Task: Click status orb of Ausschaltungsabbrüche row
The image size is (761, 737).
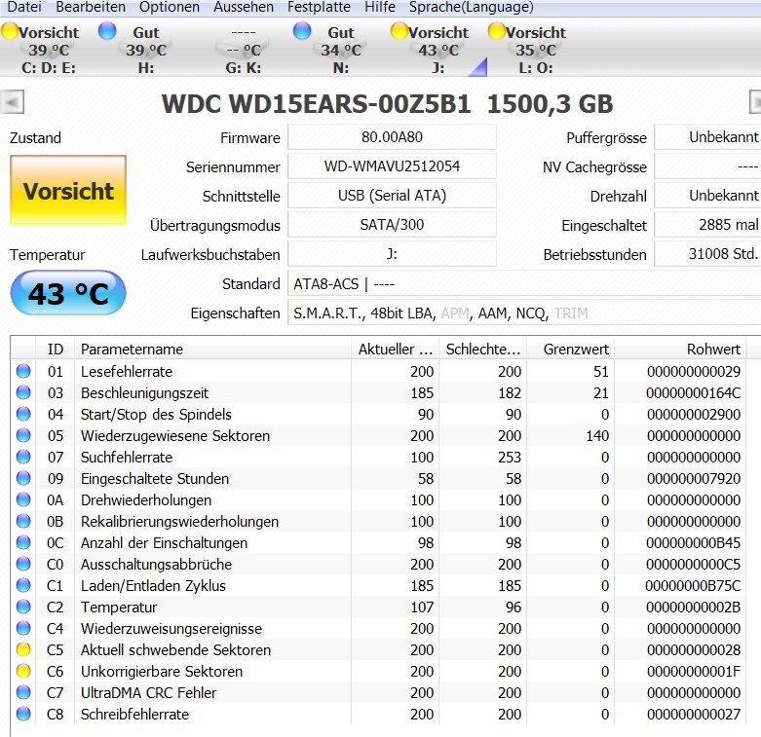Action: pos(23,564)
